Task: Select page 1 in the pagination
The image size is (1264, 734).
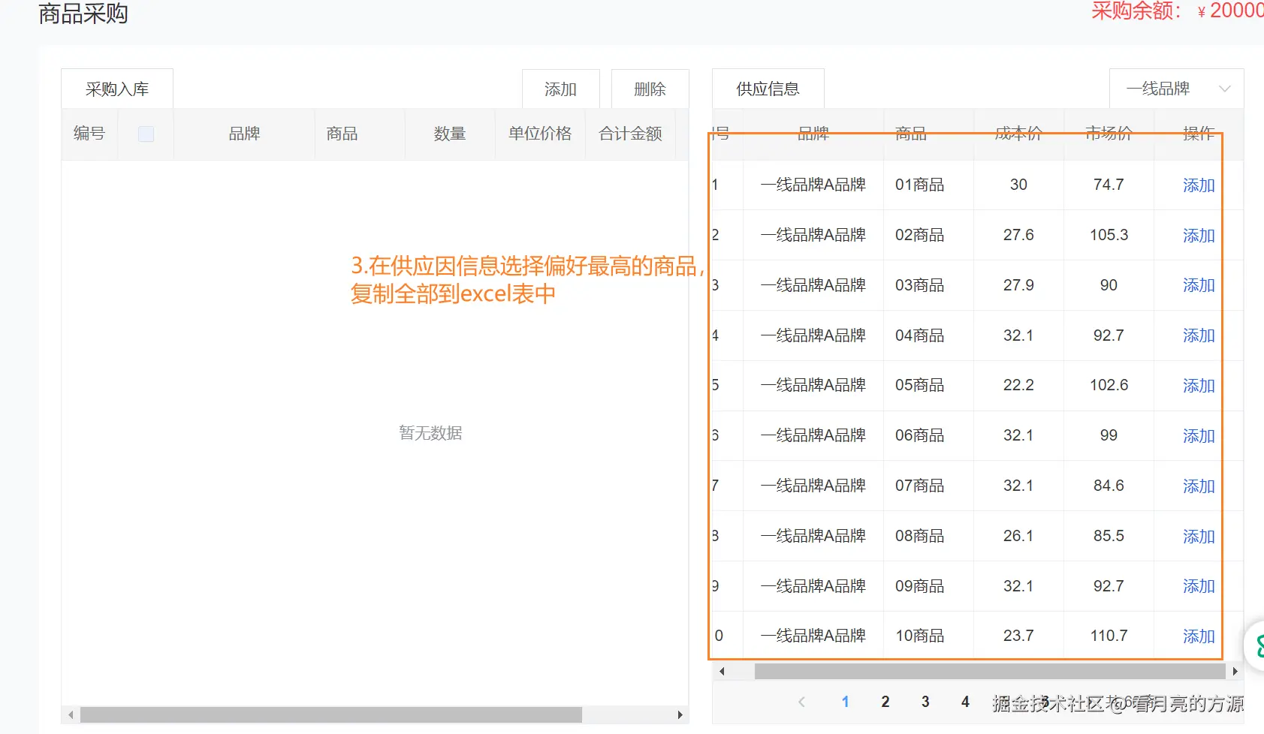Action: [x=845, y=702]
